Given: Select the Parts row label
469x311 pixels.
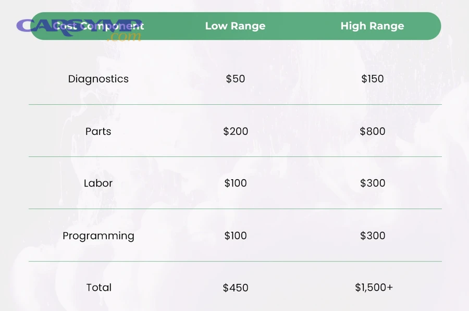Looking at the screenshot, I should click(98, 131).
